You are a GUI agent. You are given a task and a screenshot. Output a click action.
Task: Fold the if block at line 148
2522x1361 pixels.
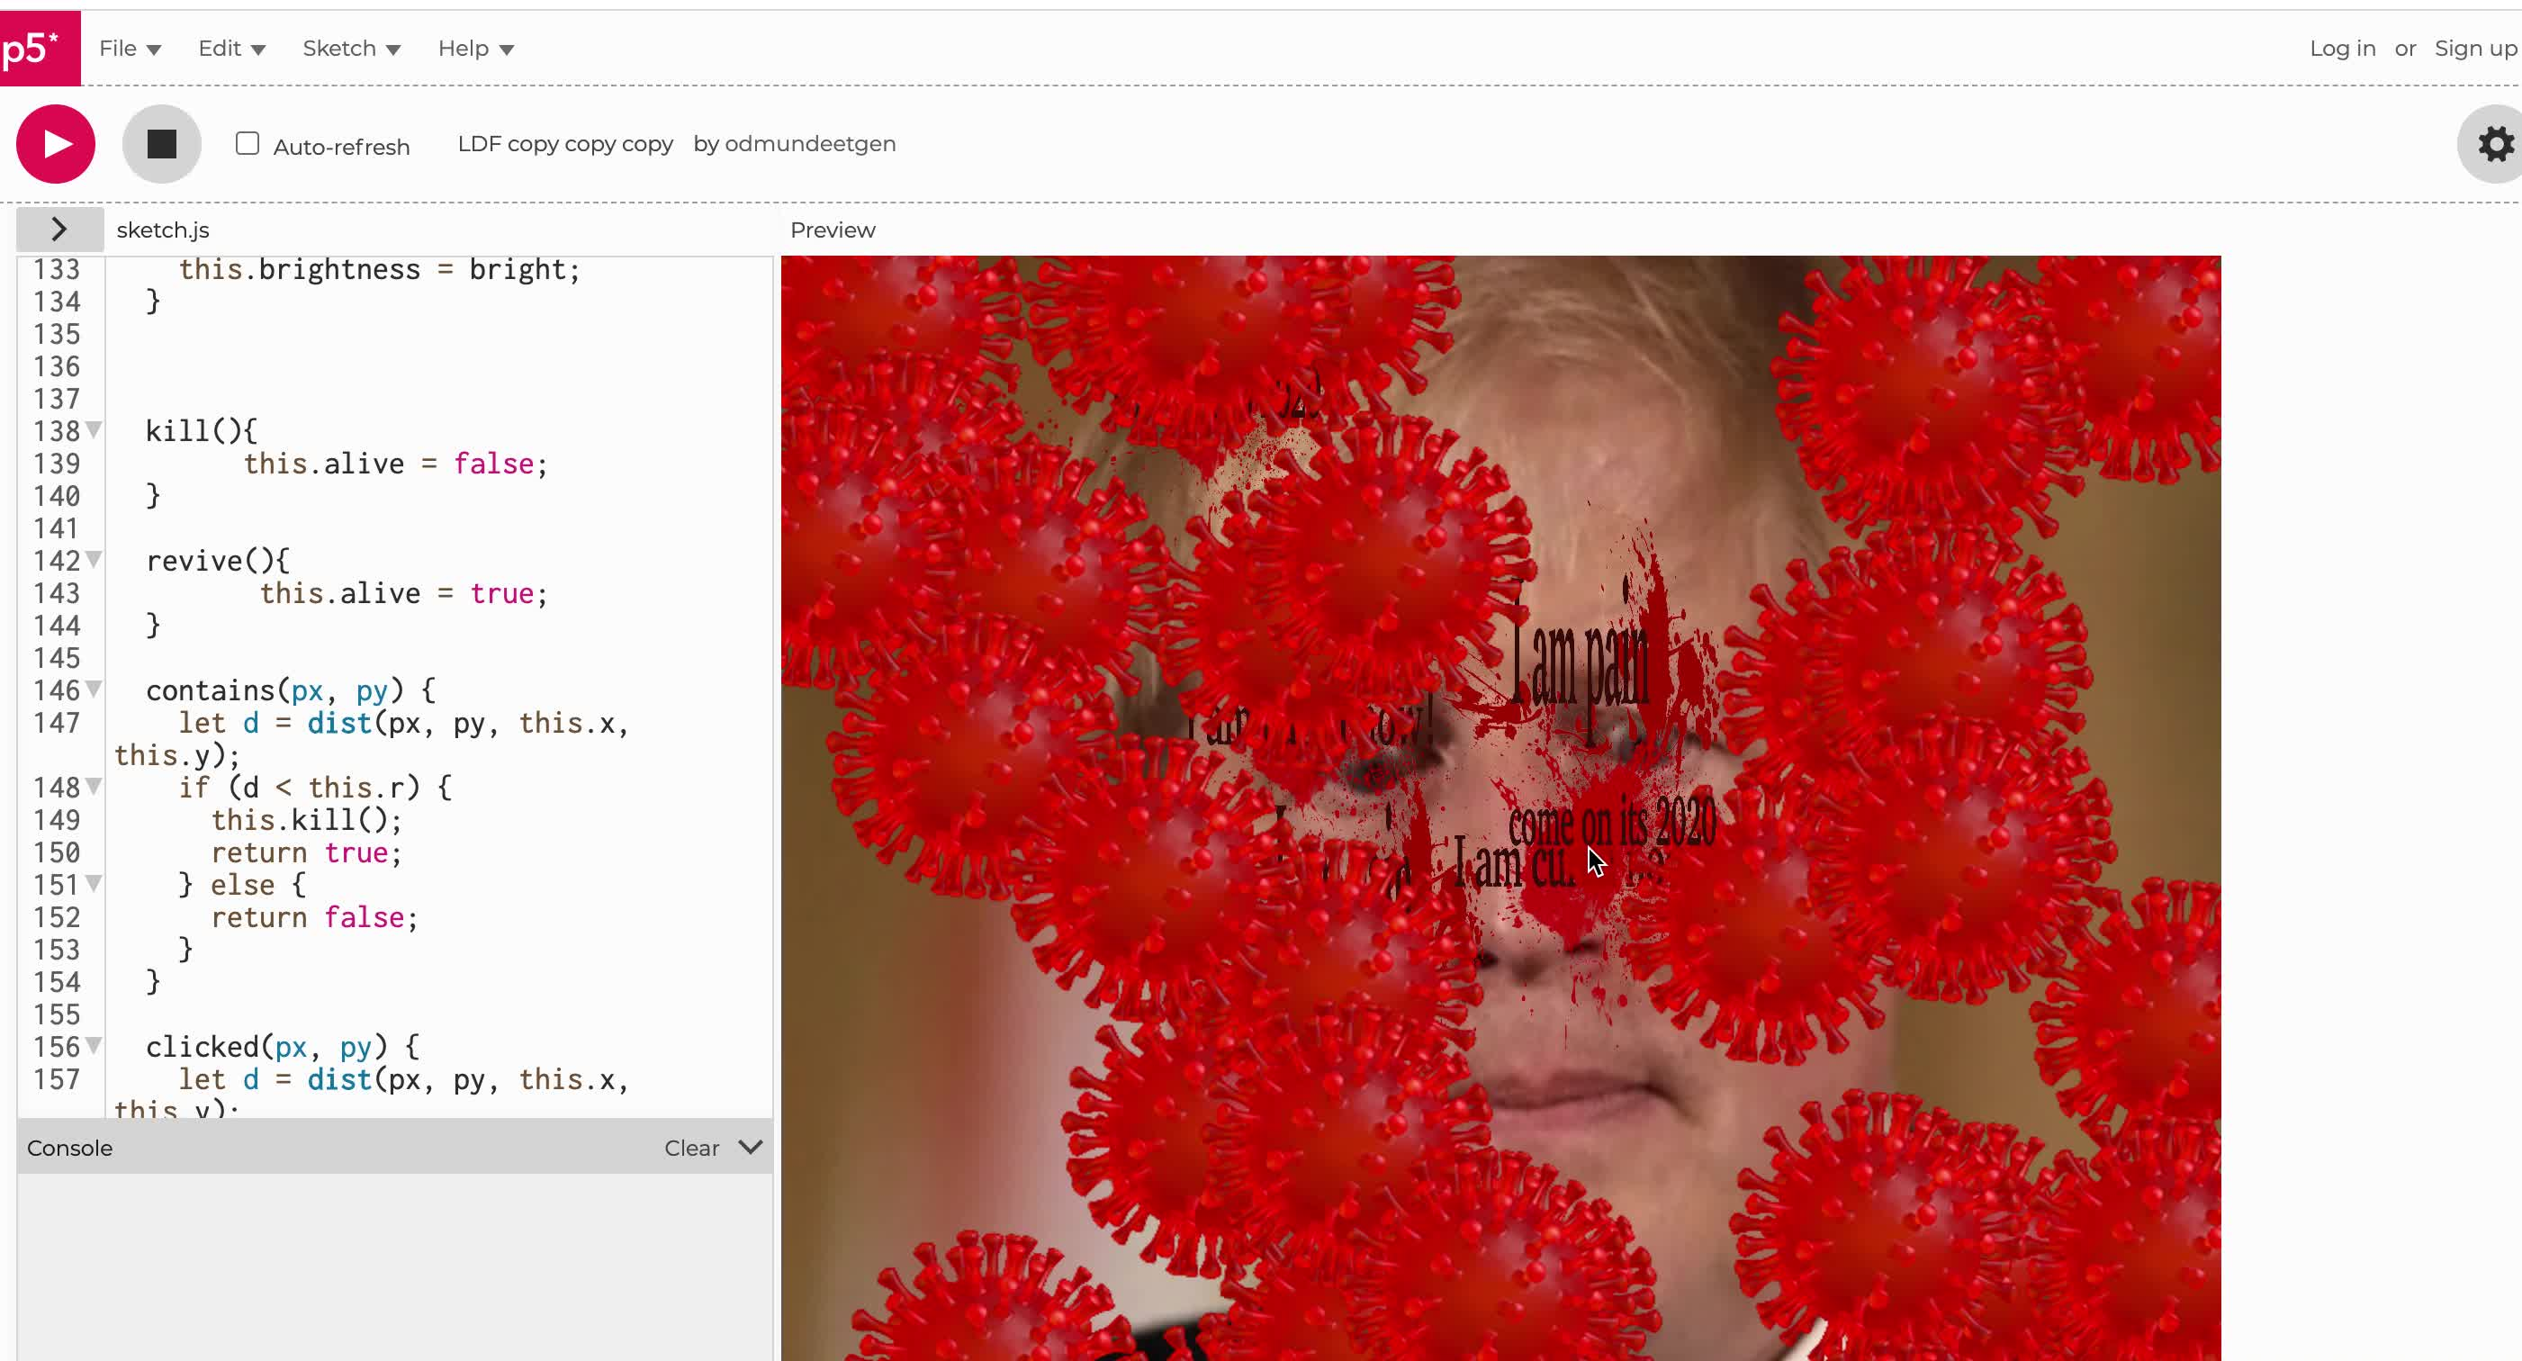point(94,786)
